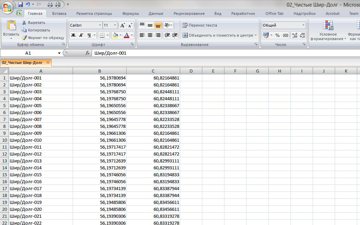This screenshot has height=225, width=360.
Task: Open the Общий number format dropdown
Action: pos(303,26)
